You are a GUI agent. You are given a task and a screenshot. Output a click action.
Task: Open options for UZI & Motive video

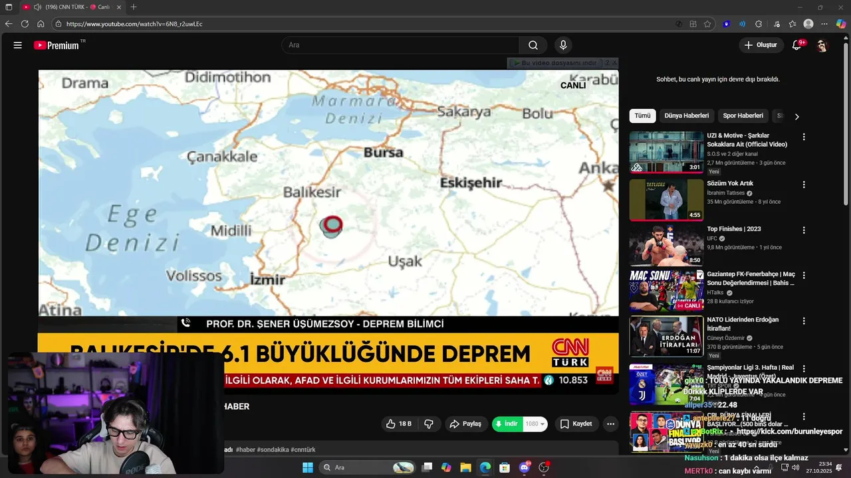coord(804,137)
